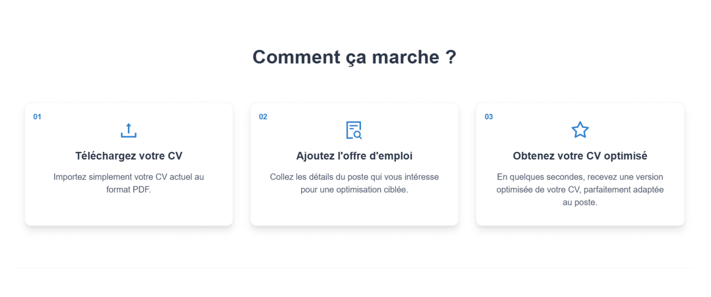711x297 pixels.
Task: Click 'Ajoutez l'offre d'emploi' heading
Action: click(x=354, y=156)
